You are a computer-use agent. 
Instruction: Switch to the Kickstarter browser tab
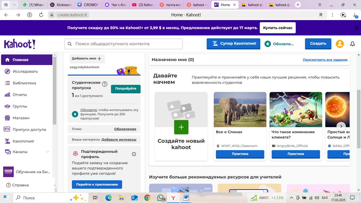point(61,5)
